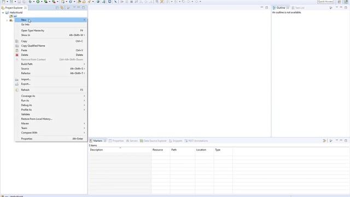Viewport: 350px width, 197px height.
Task: Select Copy Qualified Name entry
Action: click(51, 45)
